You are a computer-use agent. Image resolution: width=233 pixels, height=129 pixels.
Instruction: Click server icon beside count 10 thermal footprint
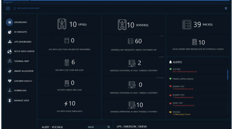click(132, 105)
